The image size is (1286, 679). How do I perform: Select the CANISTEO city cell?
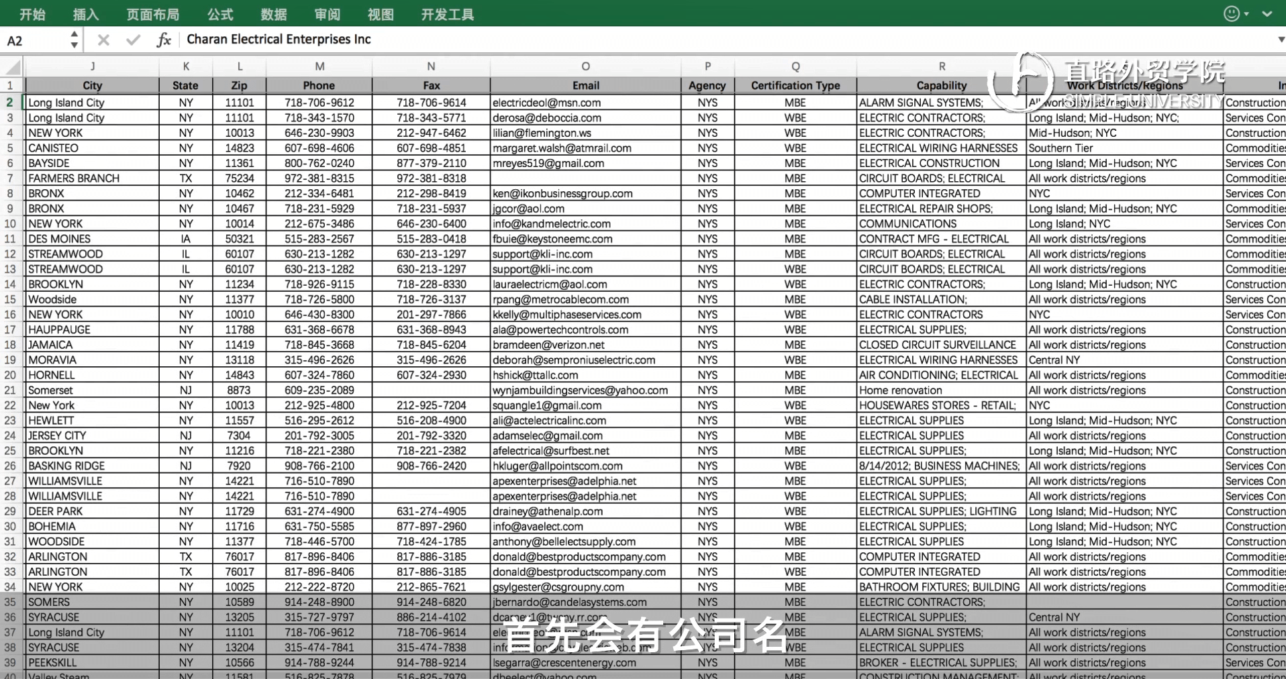pos(92,148)
